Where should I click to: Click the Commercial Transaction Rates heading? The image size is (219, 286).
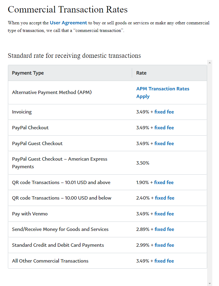(68, 9)
